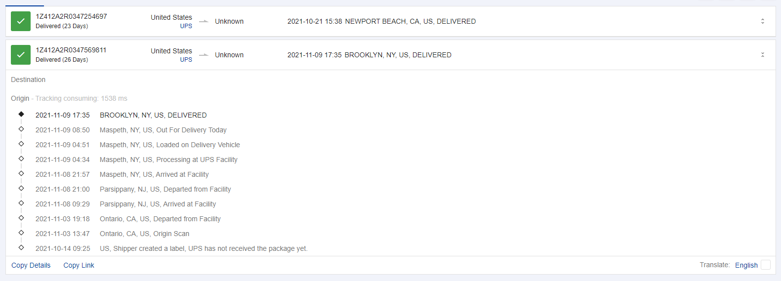Screen dimensions: 781x281
Task: Click the Copy Details link
Action: pos(31,265)
